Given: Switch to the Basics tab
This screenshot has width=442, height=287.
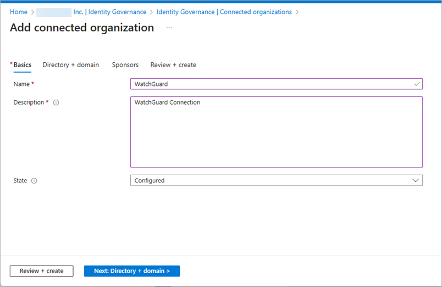Looking at the screenshot, I should 22,65.
